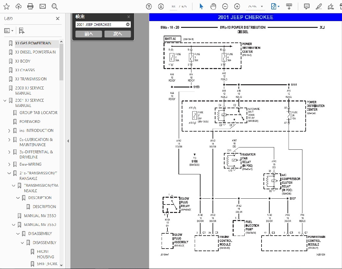Open XJ CHASSIS bookmark

25,70
